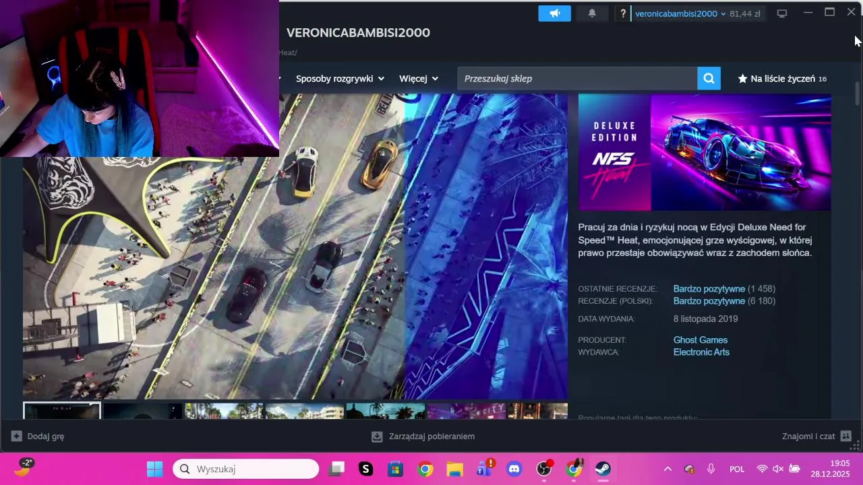Viewport: 863px width, 485px height.
Task: Click the review count (1 458)
Action: point(761,289)
